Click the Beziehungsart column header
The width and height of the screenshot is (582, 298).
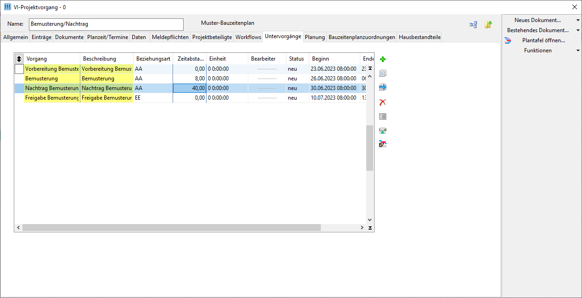[x=153, y=59]
